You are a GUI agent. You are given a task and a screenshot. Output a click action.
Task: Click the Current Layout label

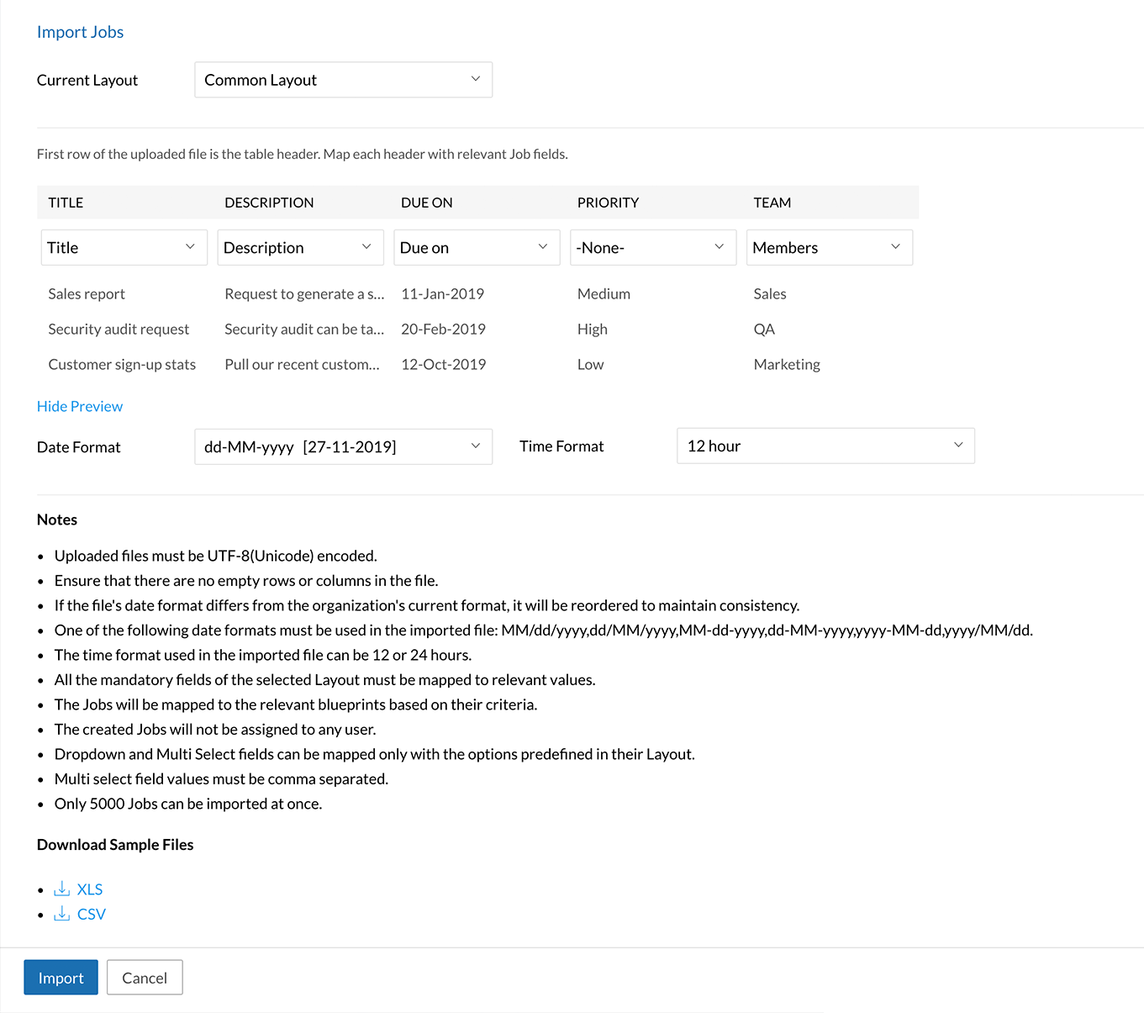point(87,80)
